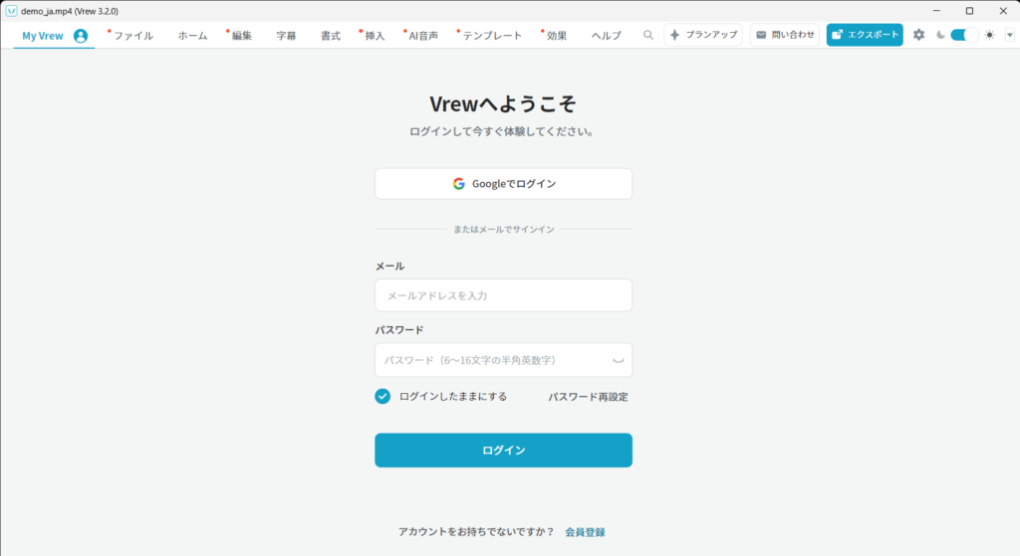1020x556 pixels.
Task: Click the Googleでログイン button
Action: (503, 184)
